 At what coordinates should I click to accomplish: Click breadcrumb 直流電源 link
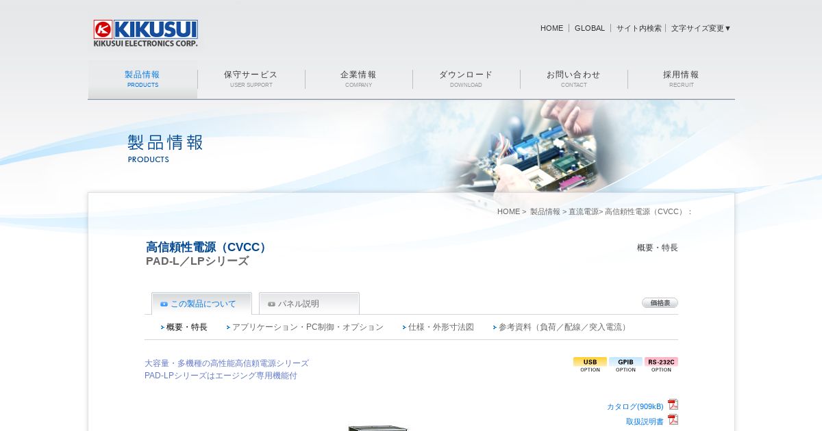[584, 211]
